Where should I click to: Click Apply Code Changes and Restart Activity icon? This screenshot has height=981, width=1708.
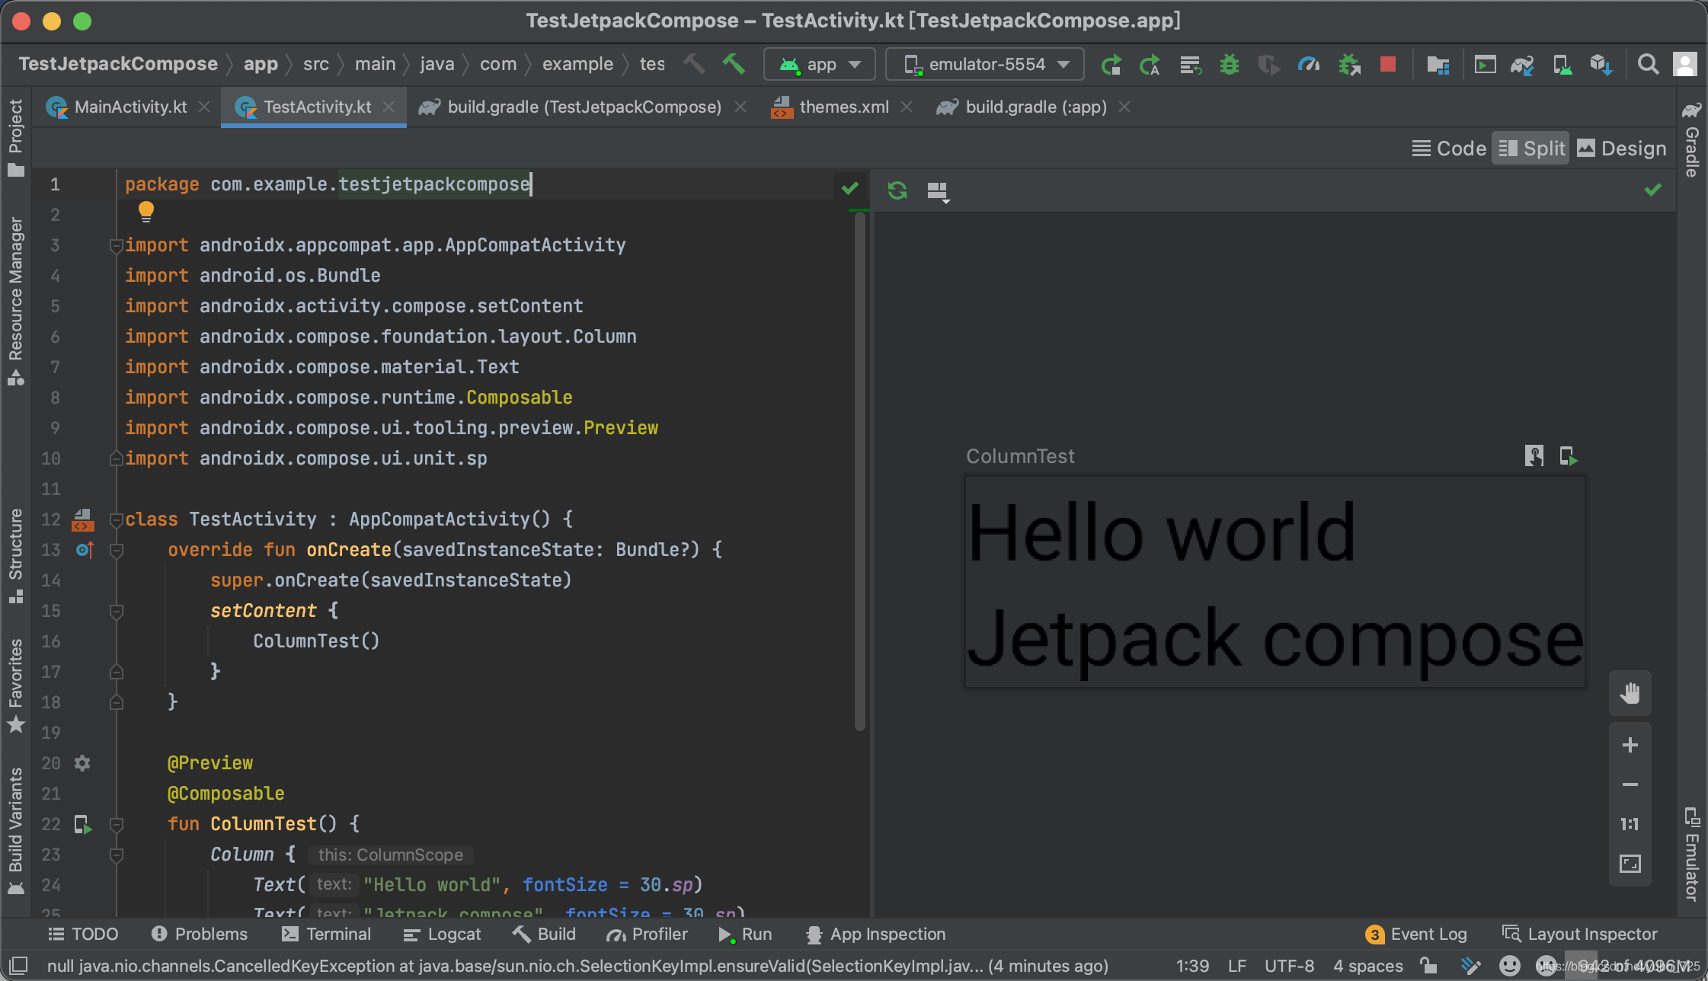tap(1150, 65)
